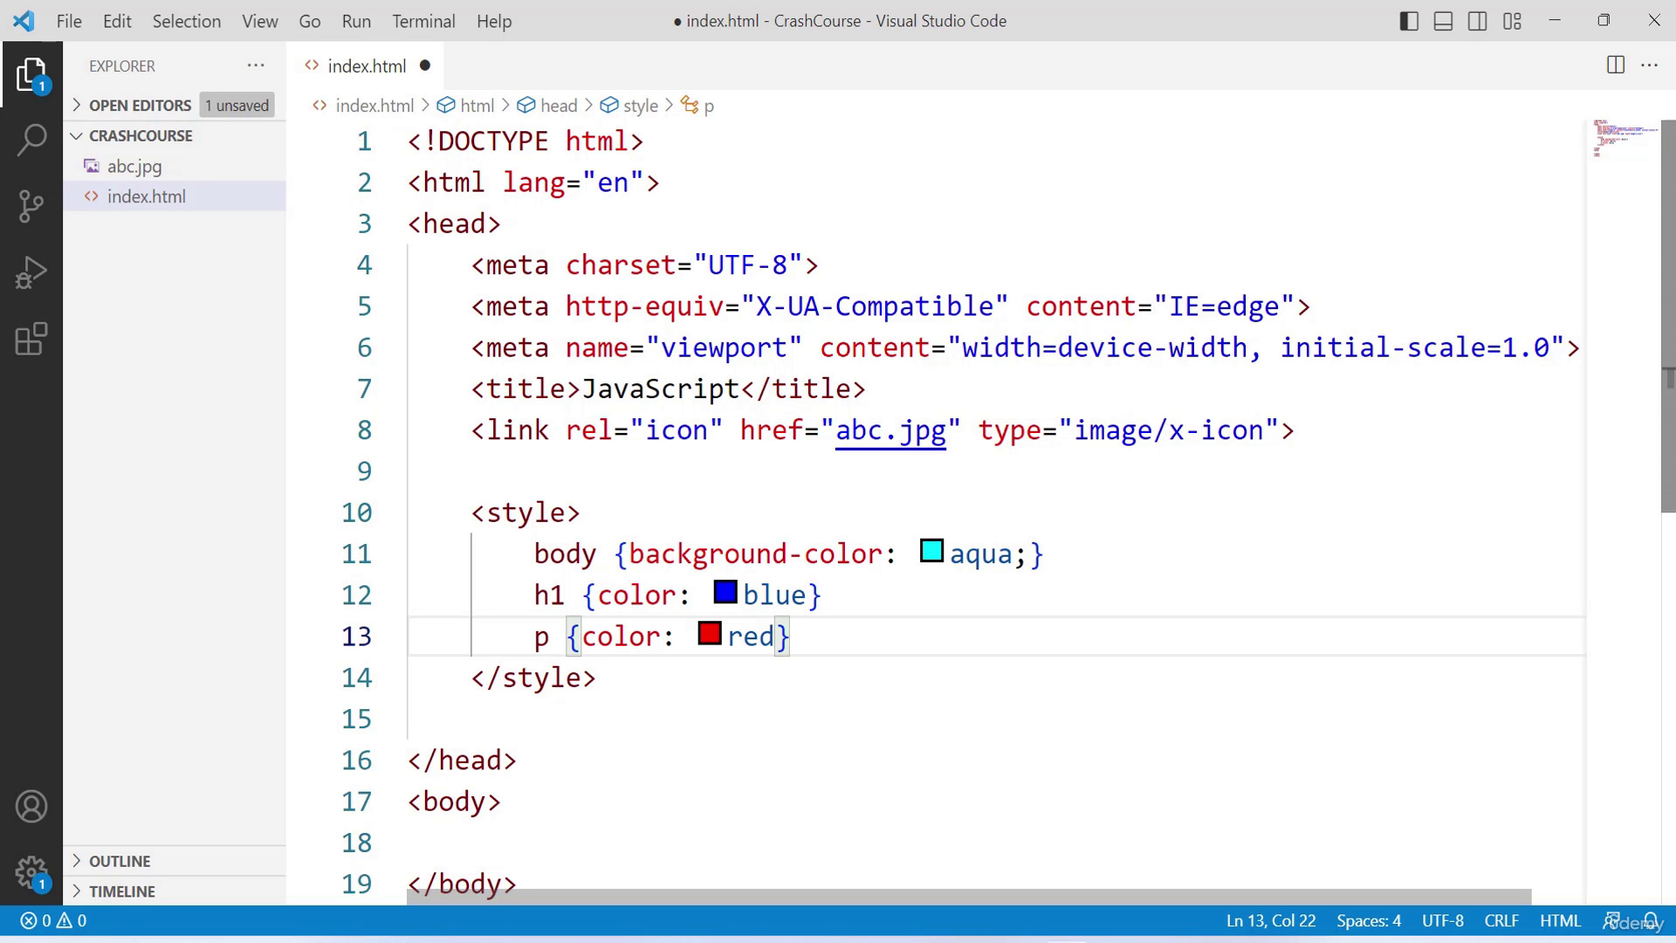Screen dimensions: 1676x943
Task: Click the feedback icon in status bar
Action: (x=1612, y=920)
